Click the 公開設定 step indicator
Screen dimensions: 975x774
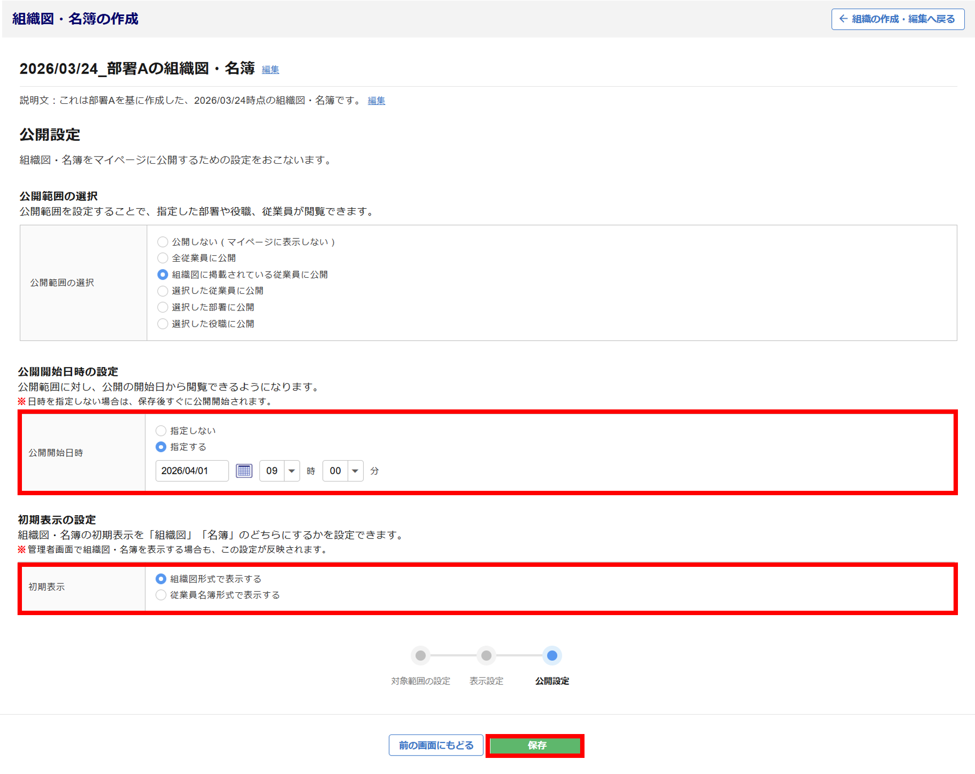[552, 656]
